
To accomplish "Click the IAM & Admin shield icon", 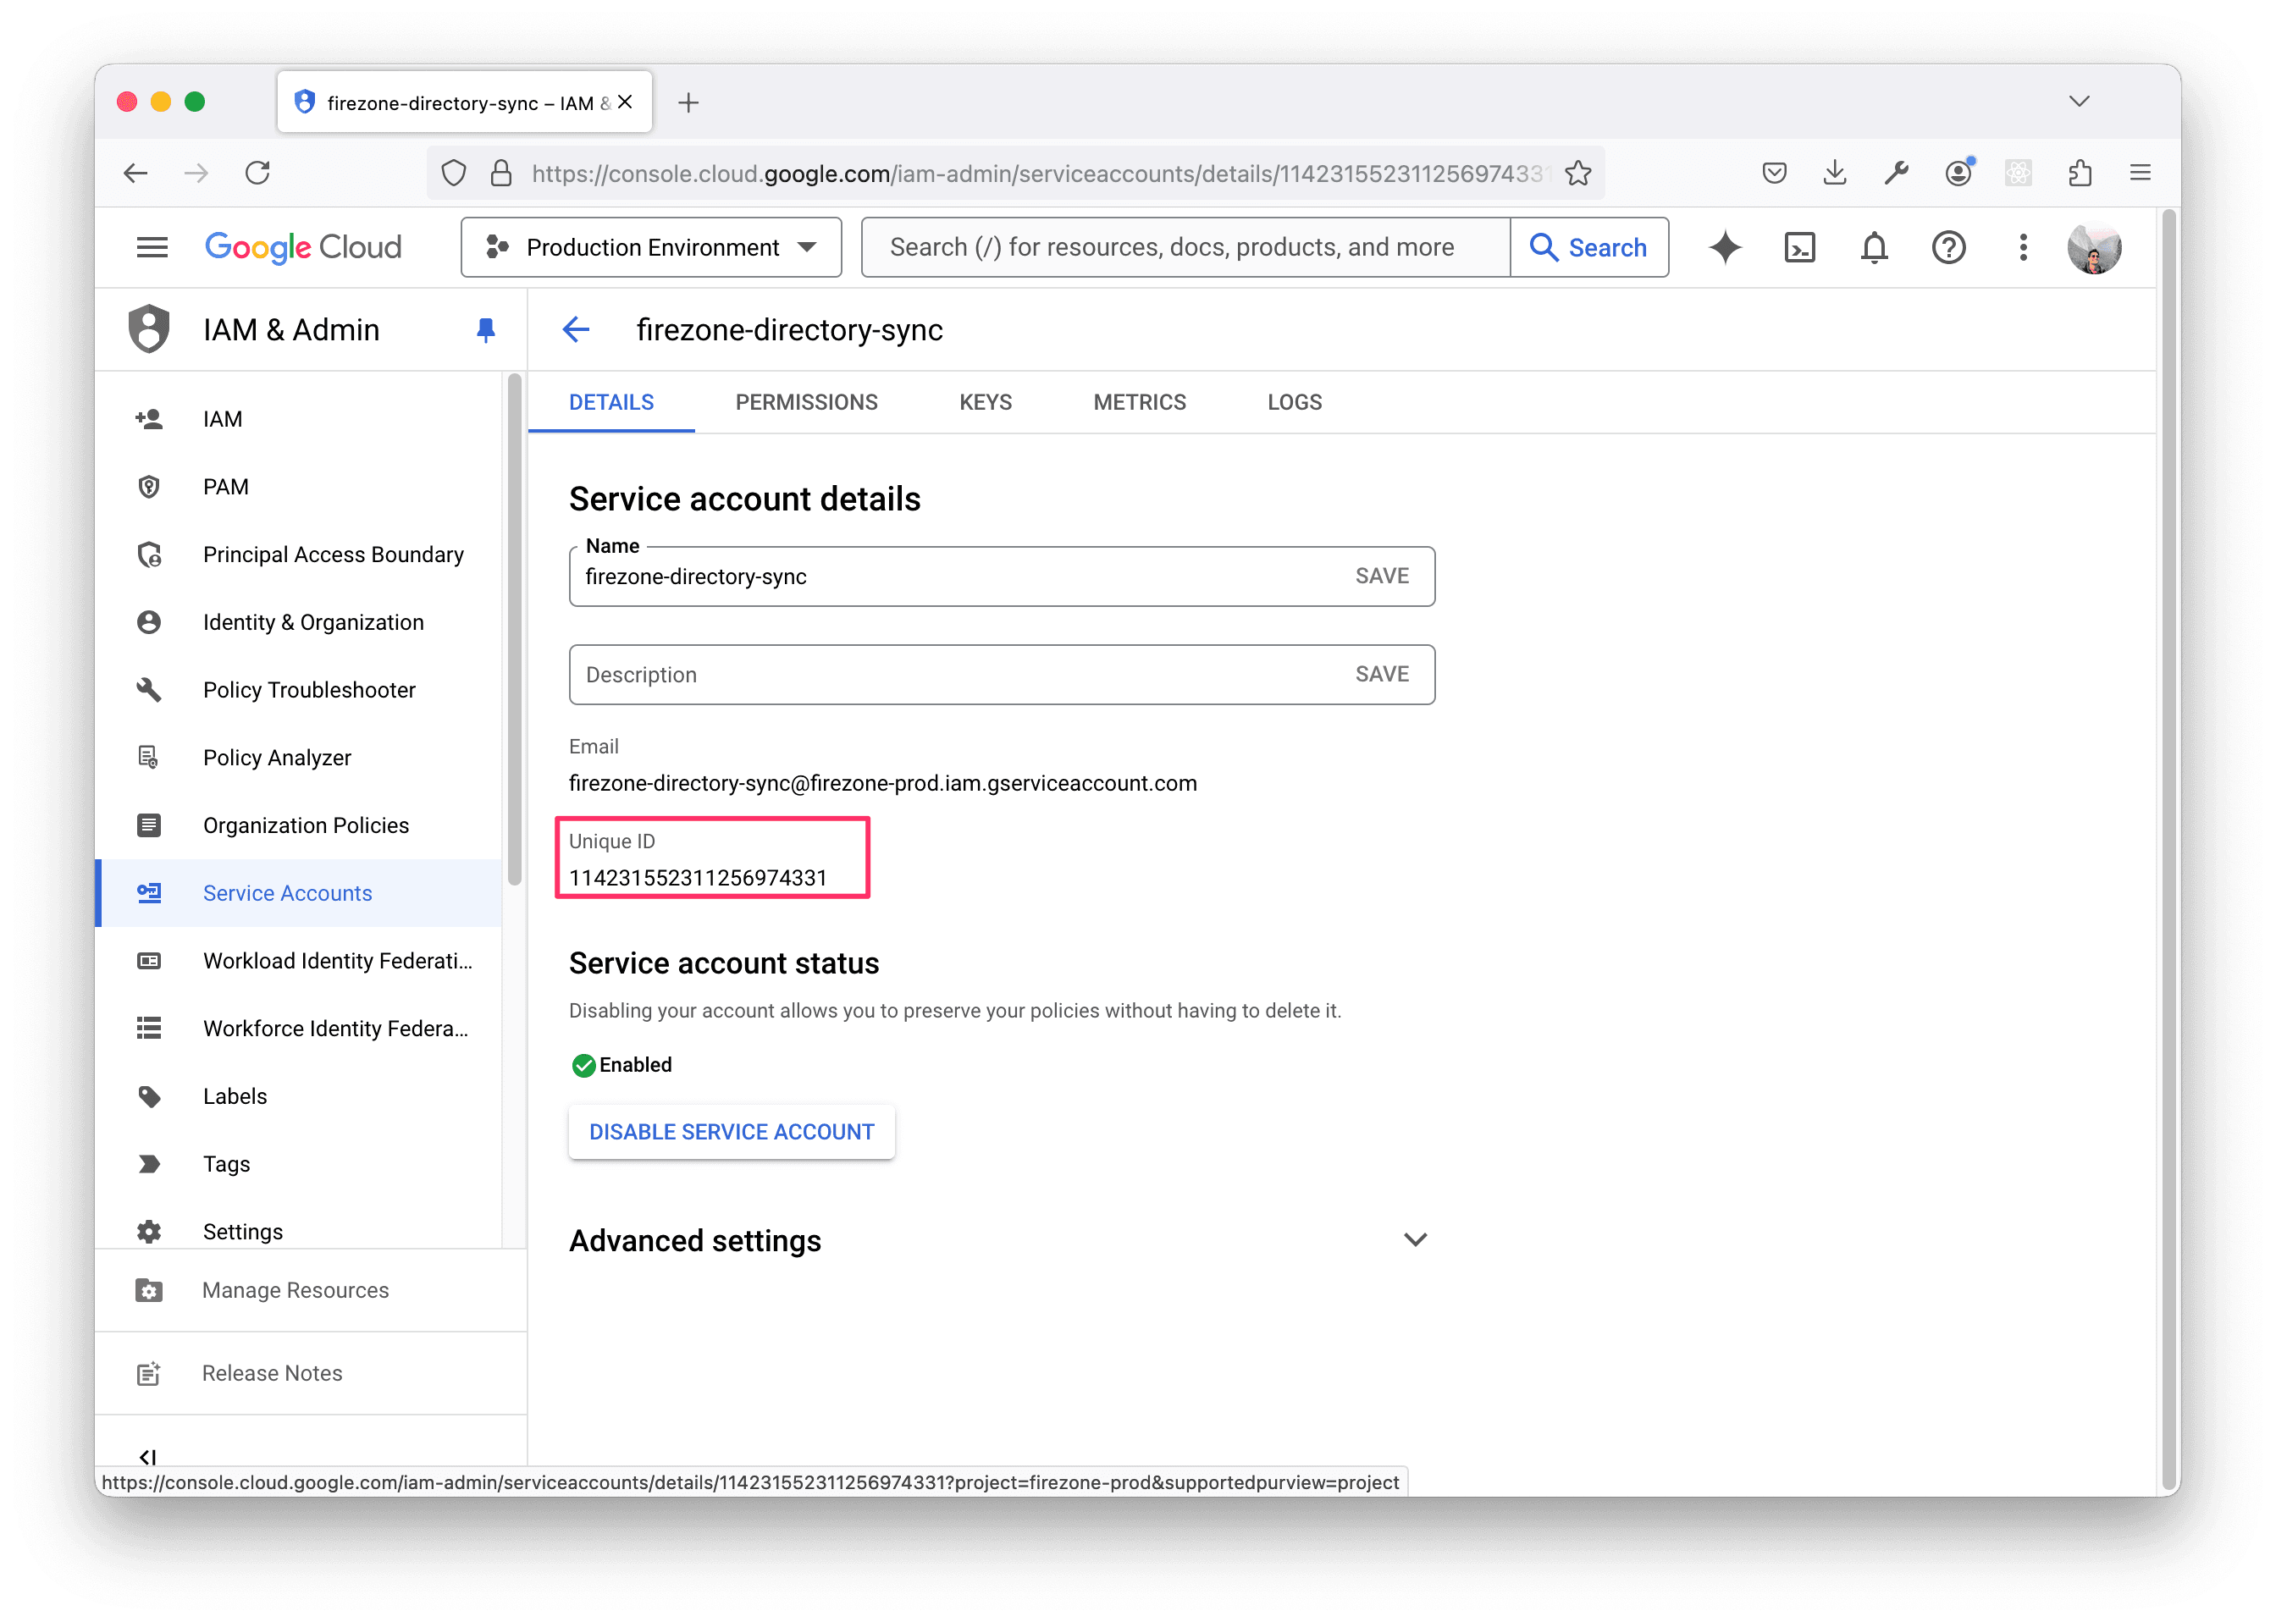I will coord(149,330).
